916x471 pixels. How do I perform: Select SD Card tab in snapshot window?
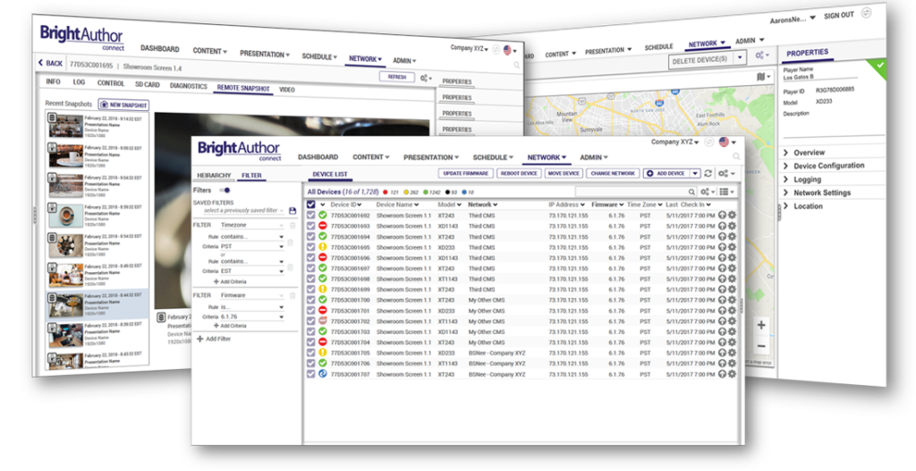tap(148, 84)
